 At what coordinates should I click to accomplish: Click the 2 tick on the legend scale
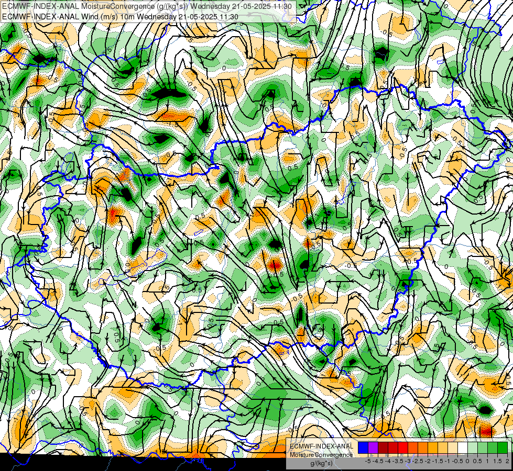507,461
